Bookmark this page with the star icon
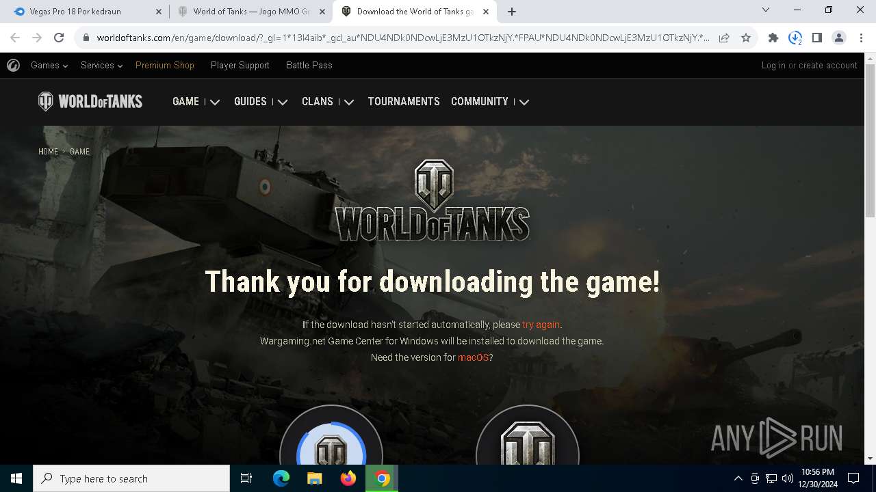876x492 pixels. [x=746, y=38]
